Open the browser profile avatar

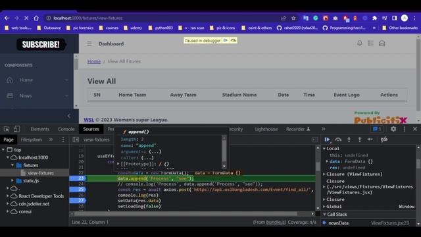[x=405, y=18]
